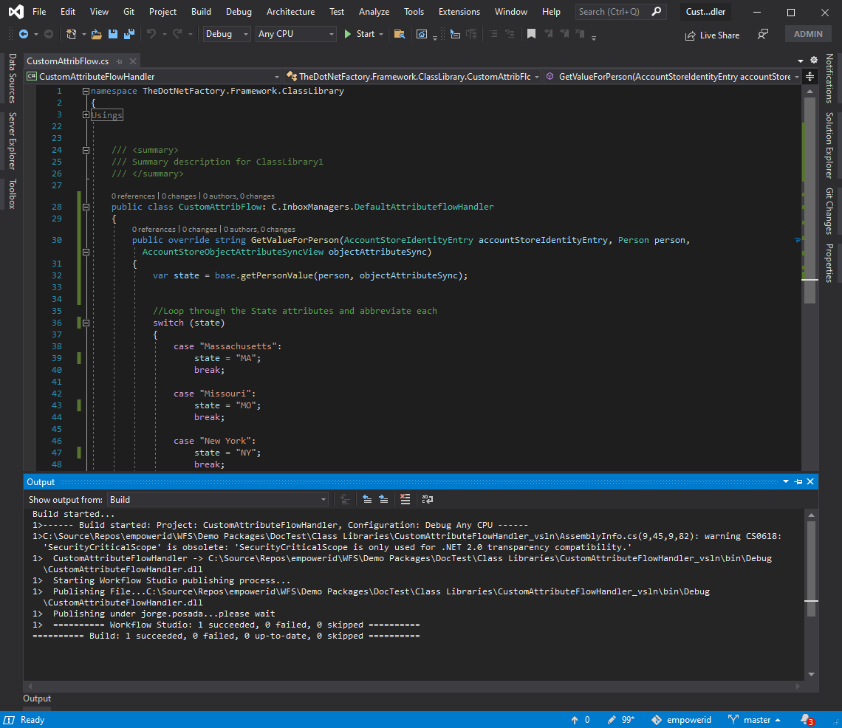Open the Debug configuration dropdown
This screenshot has height=728, width=842.
point(226,34)
